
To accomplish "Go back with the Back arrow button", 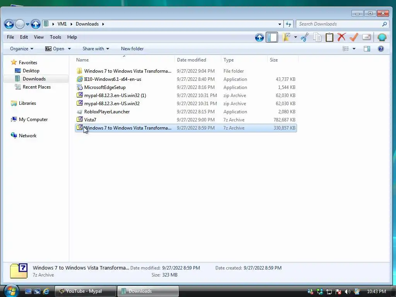I will point(9,24).
